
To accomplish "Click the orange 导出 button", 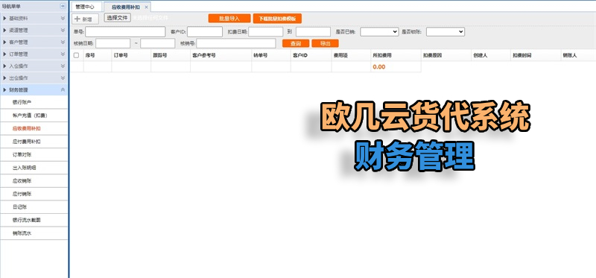I will pyautogui.click(x=325, y=43).
